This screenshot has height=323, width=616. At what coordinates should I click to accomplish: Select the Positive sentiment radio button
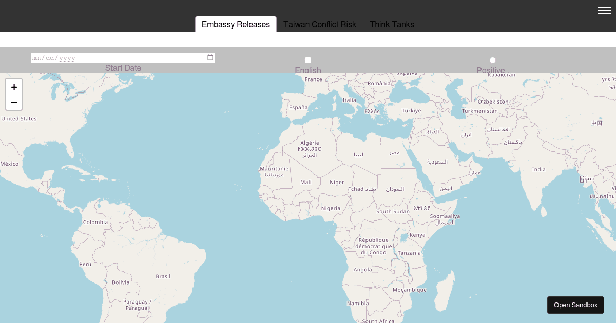pos(493,60)
